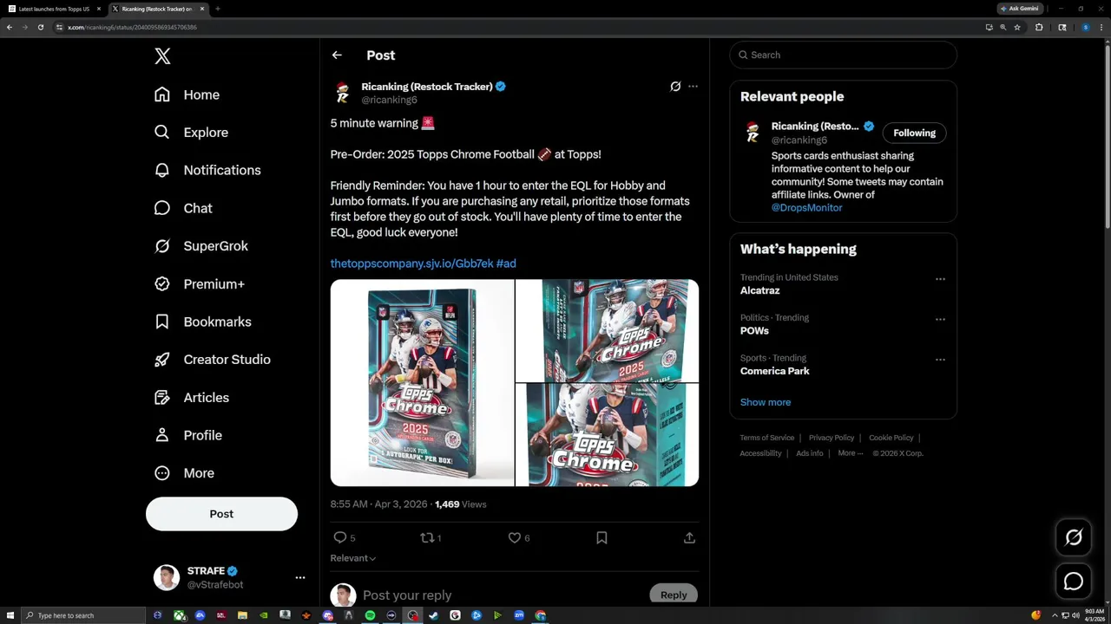Open File Explorer from the taskbar
The image size is (1111, 624).
(x=242, y=615)
